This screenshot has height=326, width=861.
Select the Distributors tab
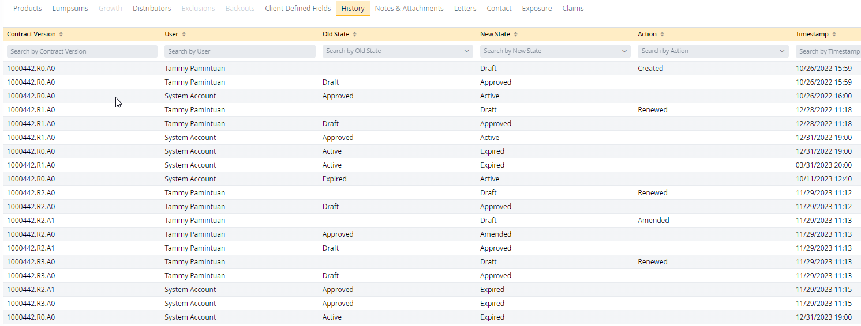152,9
